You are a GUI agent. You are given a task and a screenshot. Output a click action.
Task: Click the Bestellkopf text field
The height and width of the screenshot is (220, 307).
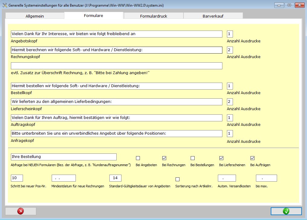tap(117, 86)
